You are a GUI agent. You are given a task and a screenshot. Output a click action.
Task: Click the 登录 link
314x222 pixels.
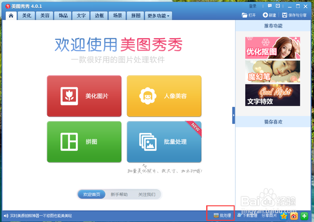253,6
